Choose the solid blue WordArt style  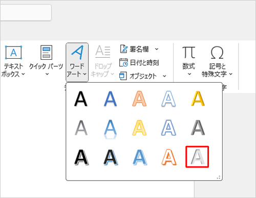110,98
